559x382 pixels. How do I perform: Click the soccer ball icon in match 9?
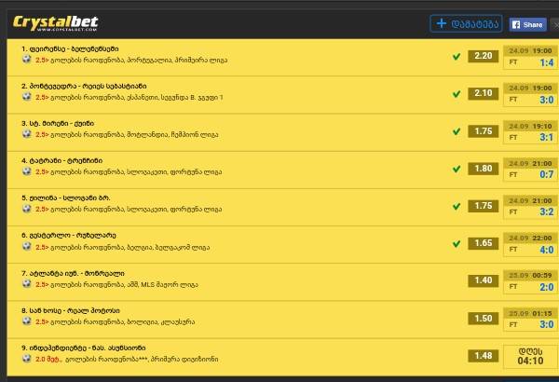(27, 359)
